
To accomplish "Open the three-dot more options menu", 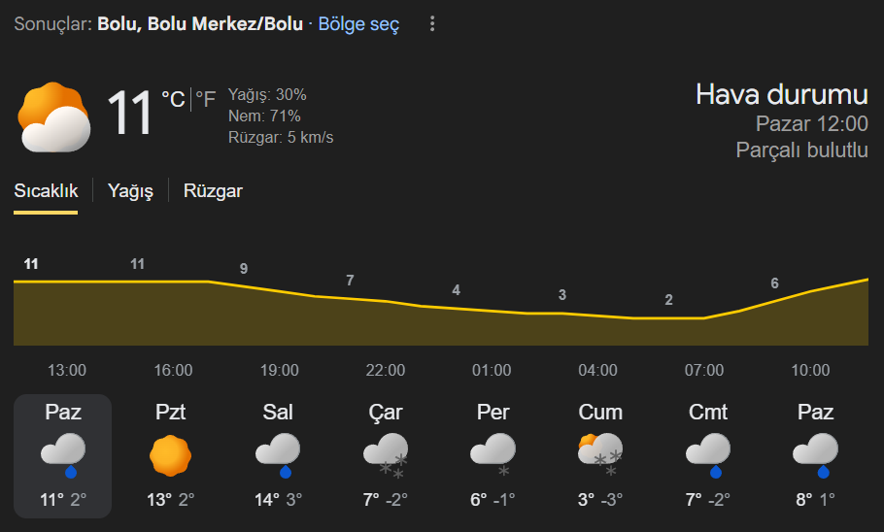I will click(432, 24).
